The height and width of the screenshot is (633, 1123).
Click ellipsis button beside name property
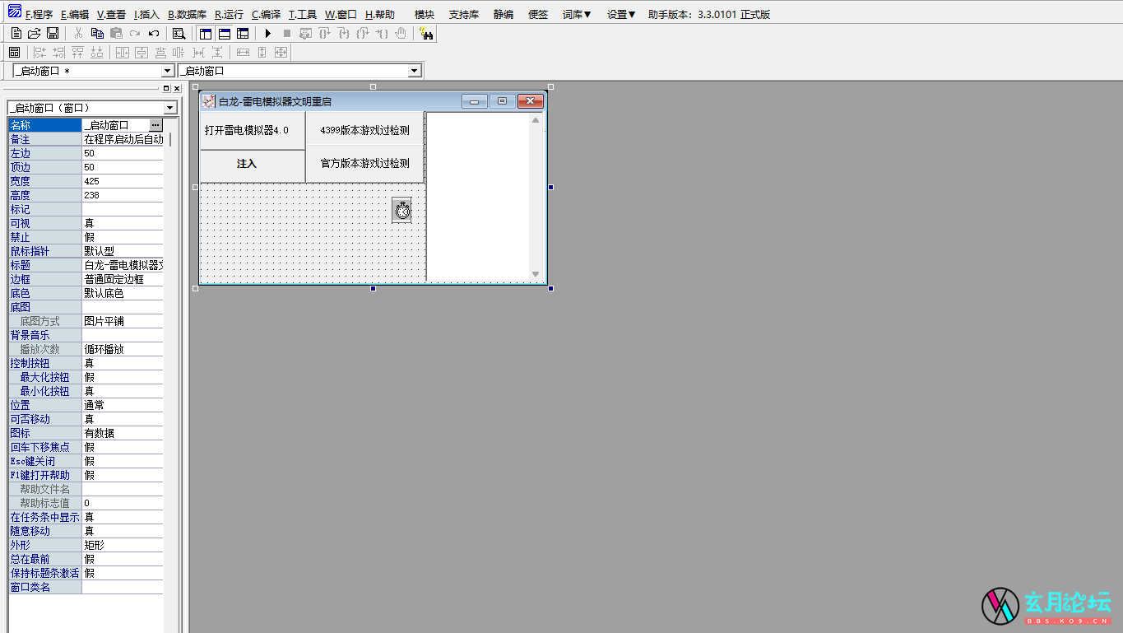[156, 125]
